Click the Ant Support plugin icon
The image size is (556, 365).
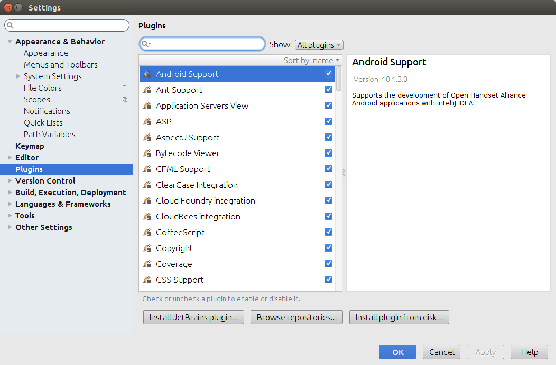(147, 90)
